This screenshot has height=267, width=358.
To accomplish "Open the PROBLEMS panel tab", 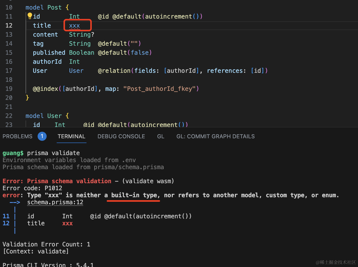I will 18,136.
